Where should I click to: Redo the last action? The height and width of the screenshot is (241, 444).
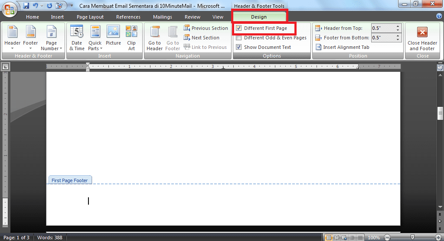click(x=50, y=5)
